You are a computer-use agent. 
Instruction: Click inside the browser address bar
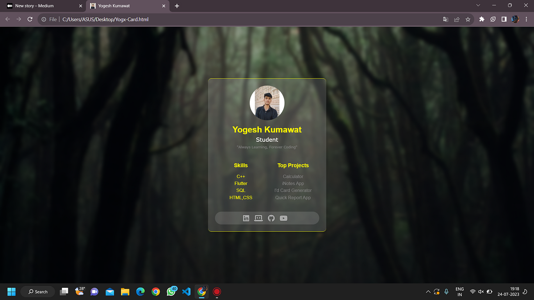coord(157,19)
